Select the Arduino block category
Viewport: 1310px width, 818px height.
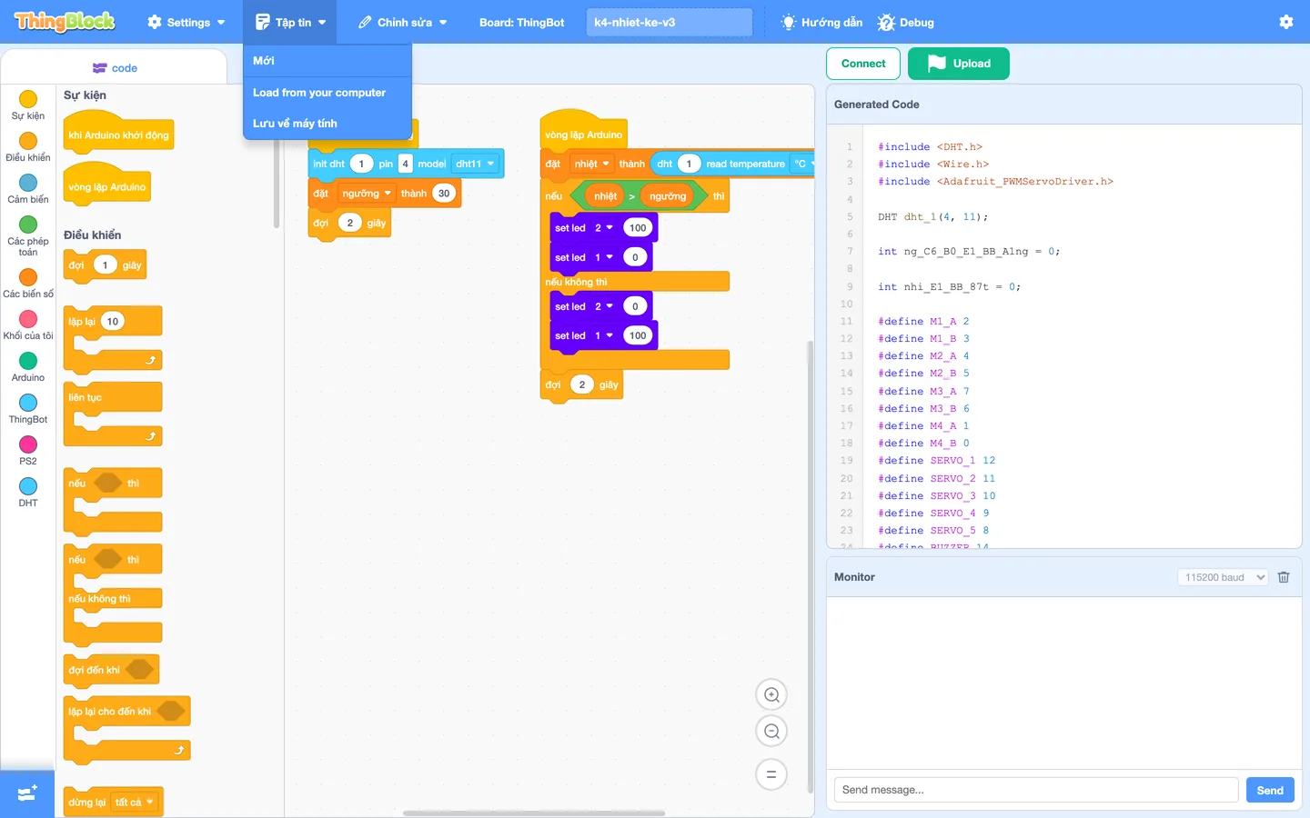28,366
